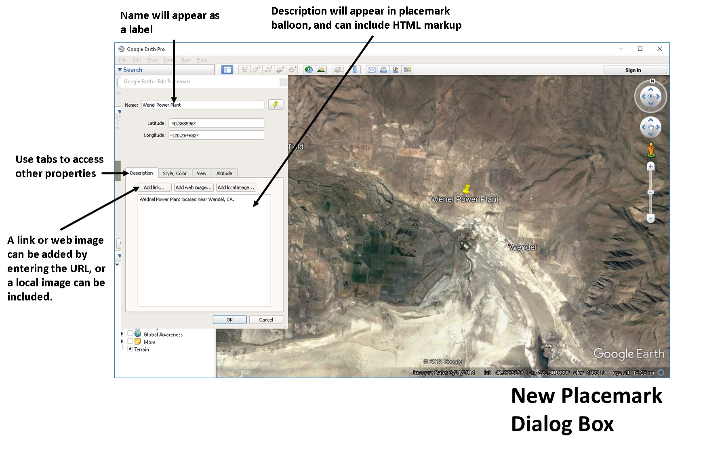The height and width of the screenshot is (452, 724).
Task: Click the Add Placemark toolbar icon
Action: coord(244,70)
